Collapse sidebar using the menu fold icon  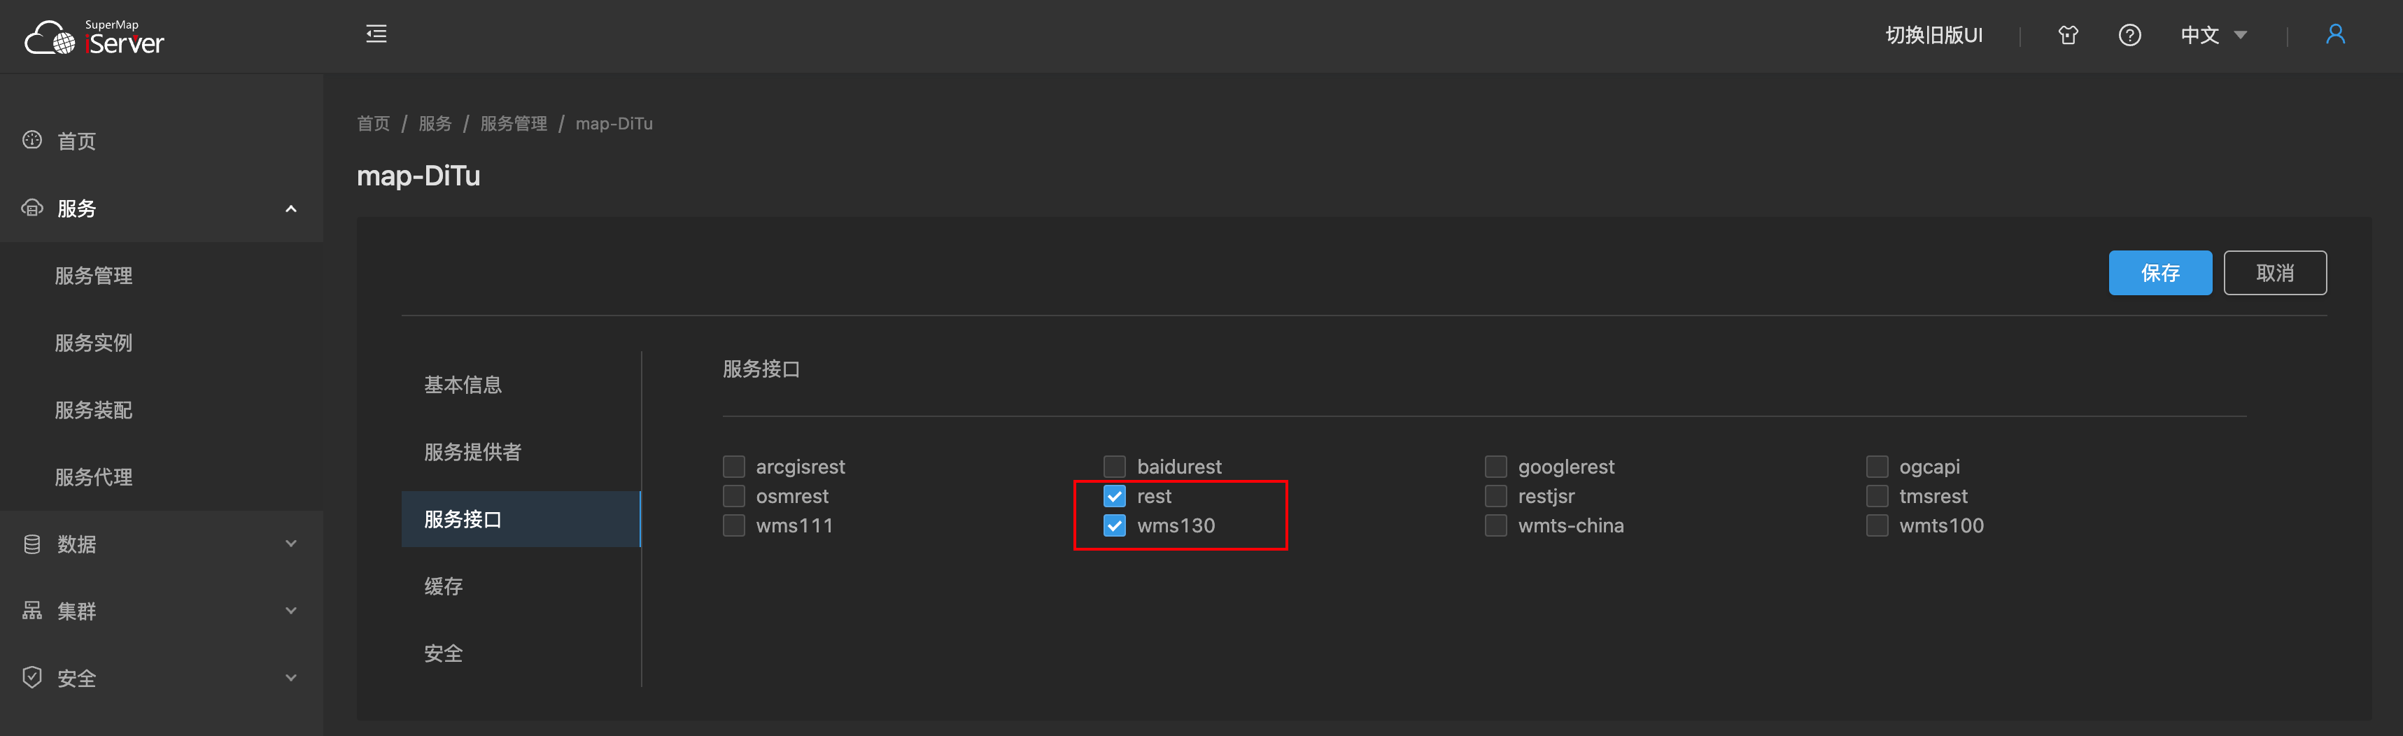coord(376,34)
